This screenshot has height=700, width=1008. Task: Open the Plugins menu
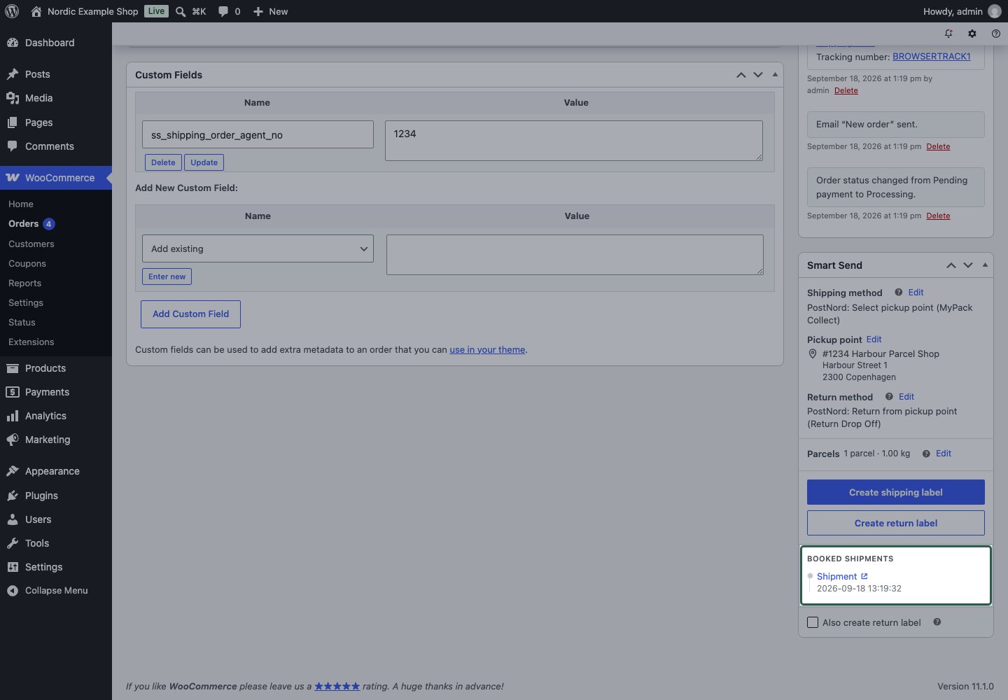[x=56, y=496]
